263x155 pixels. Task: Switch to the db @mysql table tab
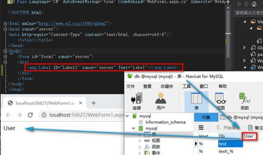241,117
